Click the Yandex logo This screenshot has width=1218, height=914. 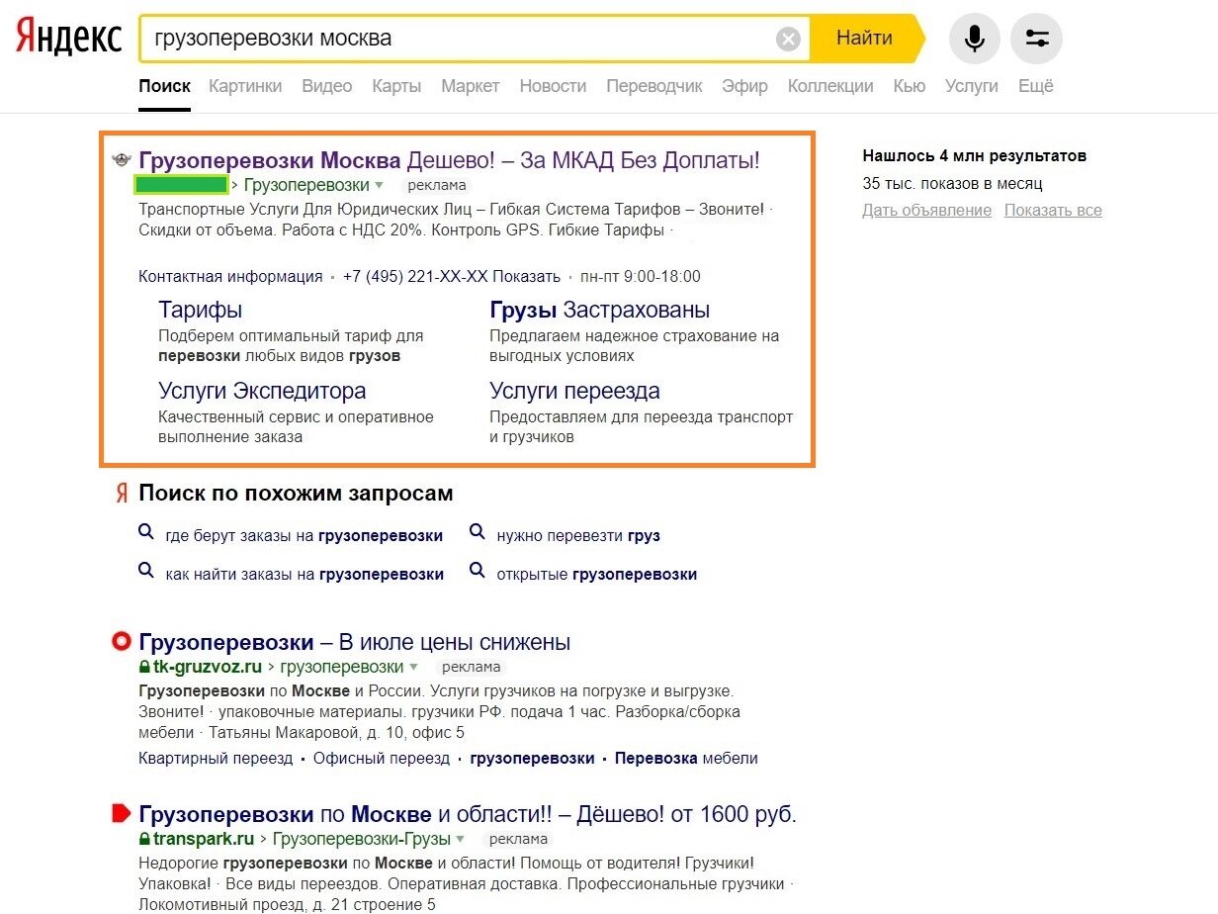68,38
